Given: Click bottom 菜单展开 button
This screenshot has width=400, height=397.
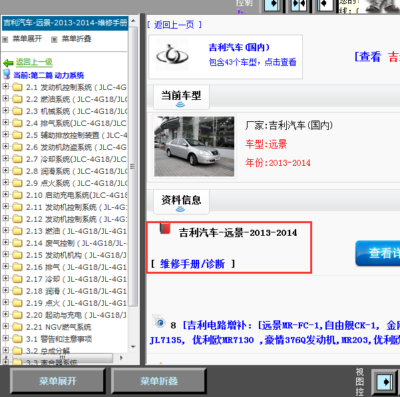Looking at the screenshot, I should (x=58, y=381).
